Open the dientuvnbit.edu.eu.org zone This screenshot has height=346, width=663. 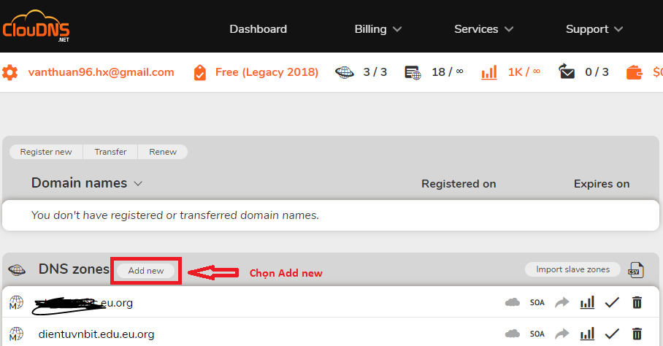point(96,334)
